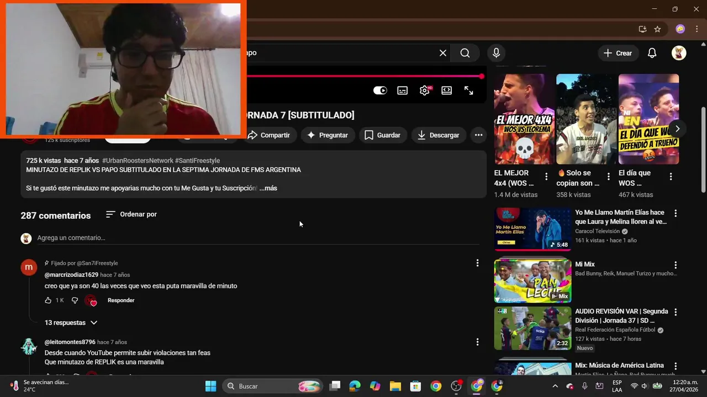Click the Agrega un comentario field
This screenshot has height=397, width=707.
pyautogui.click(x=258, y=238)
